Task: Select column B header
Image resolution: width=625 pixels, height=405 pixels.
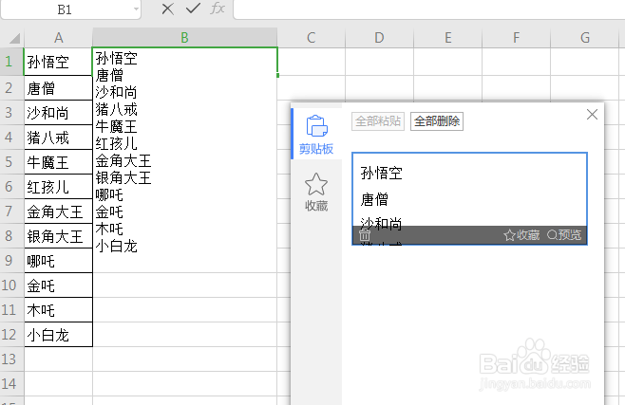Action: (184, 38)
